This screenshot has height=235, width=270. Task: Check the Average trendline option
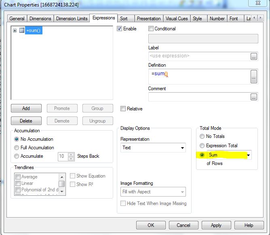click(x=18, y=177)
